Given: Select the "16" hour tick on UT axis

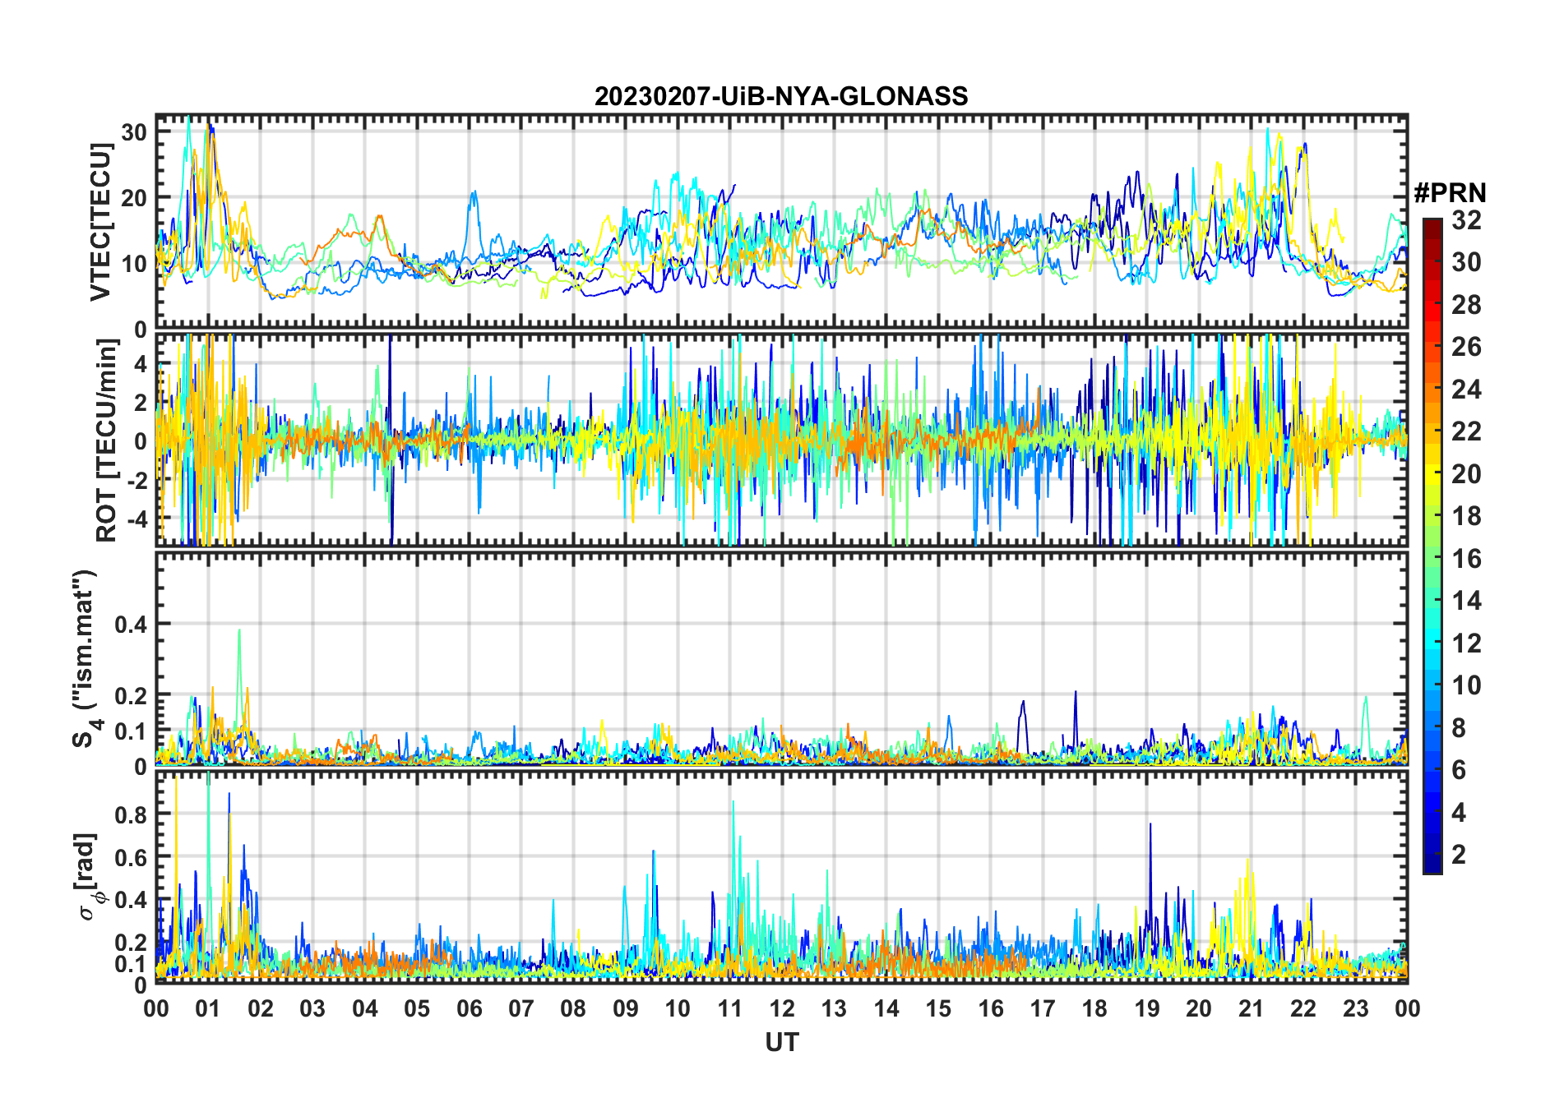Looking at the screenshot, I should [x=991, y=1009].
